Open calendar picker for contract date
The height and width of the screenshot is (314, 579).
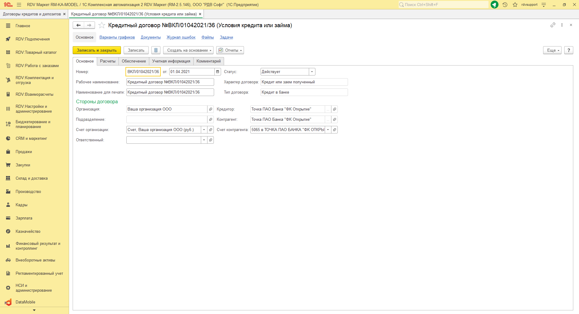tap(218, 72)
